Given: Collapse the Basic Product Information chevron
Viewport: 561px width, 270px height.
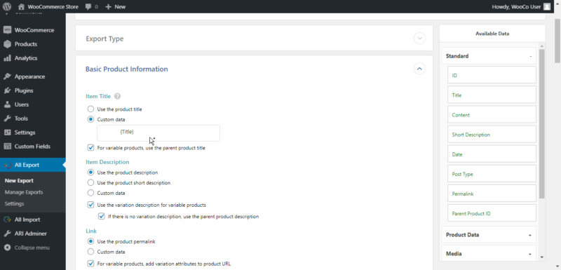Looking at the screenshot, I should point(419,68).
